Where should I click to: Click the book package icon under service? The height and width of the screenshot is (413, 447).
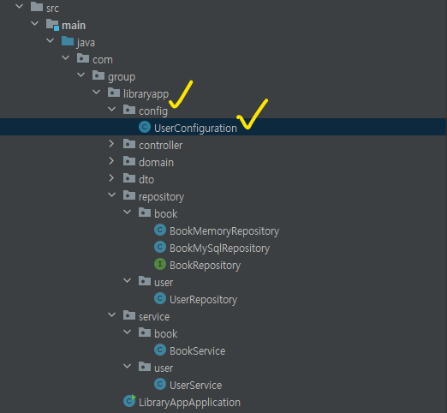pyautogui.click(x=145, y=332)
